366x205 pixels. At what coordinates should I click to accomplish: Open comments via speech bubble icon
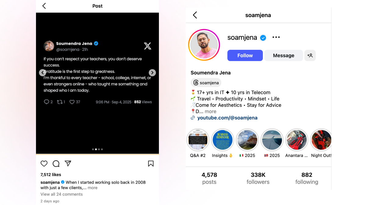[x=56, y=164]
